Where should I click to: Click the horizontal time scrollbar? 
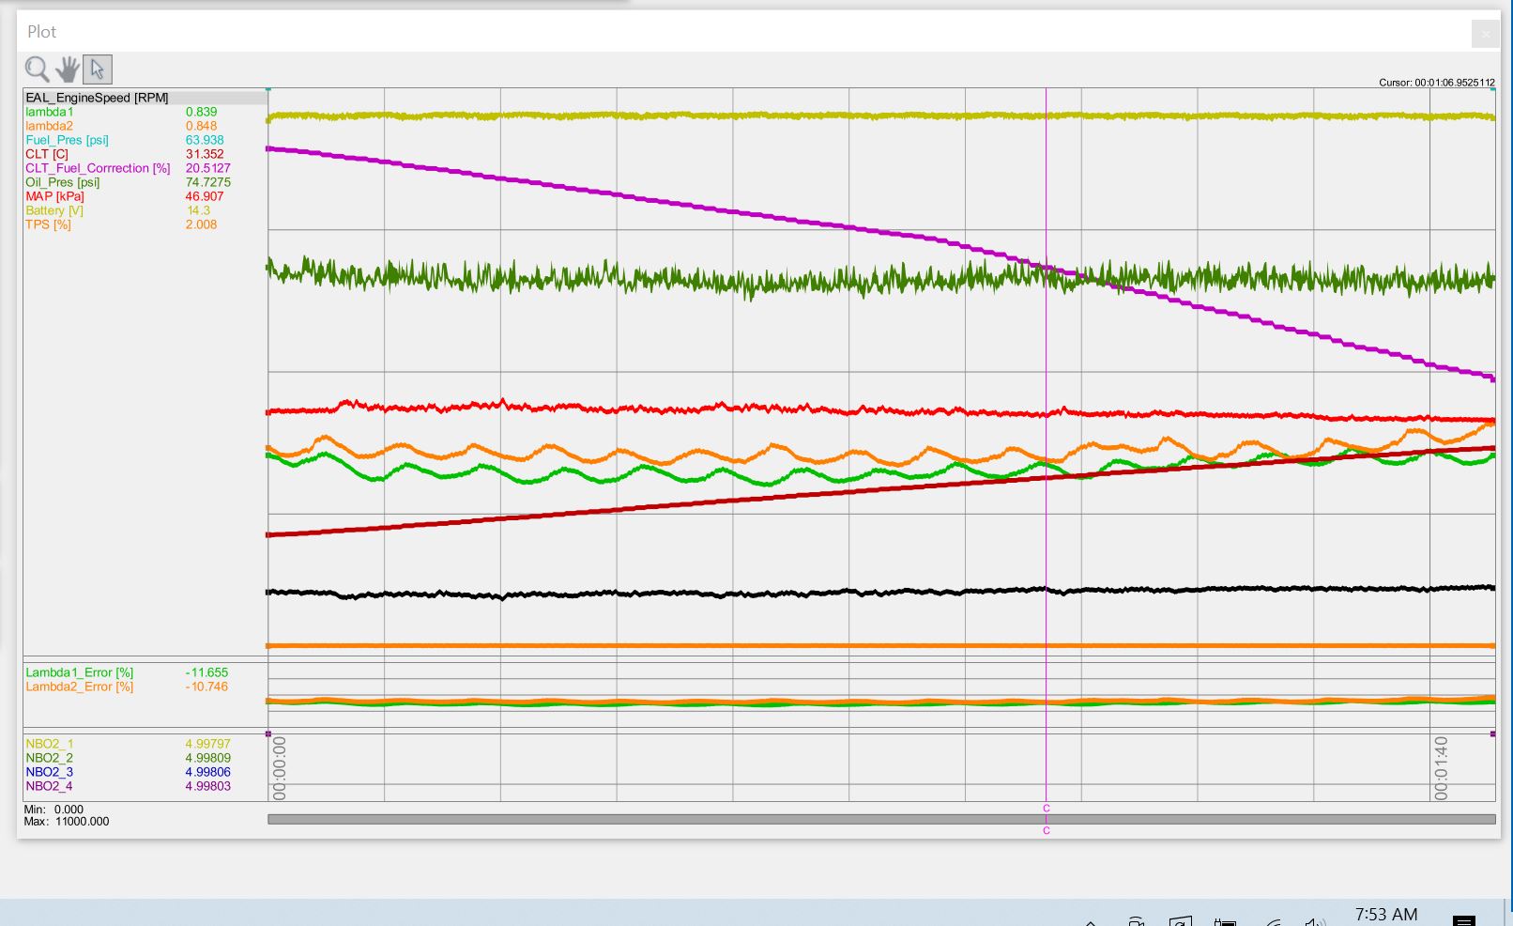tap(657, 819)
